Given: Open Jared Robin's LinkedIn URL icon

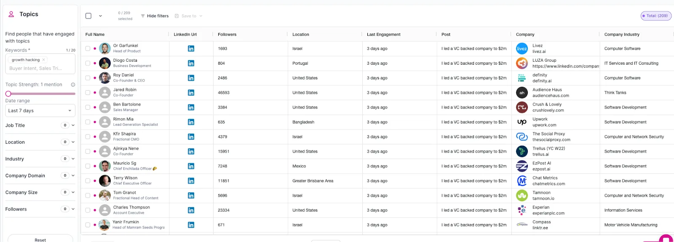Looking at the screenshot, I should [191, 93].
